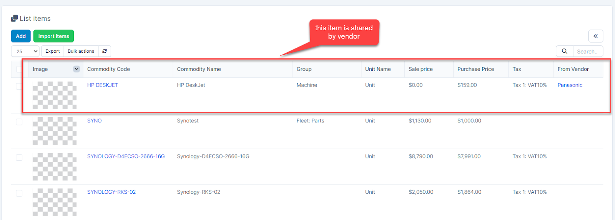Collapse panel with double chevron icon
Screen dimensions: 615x220
point(595,36)
